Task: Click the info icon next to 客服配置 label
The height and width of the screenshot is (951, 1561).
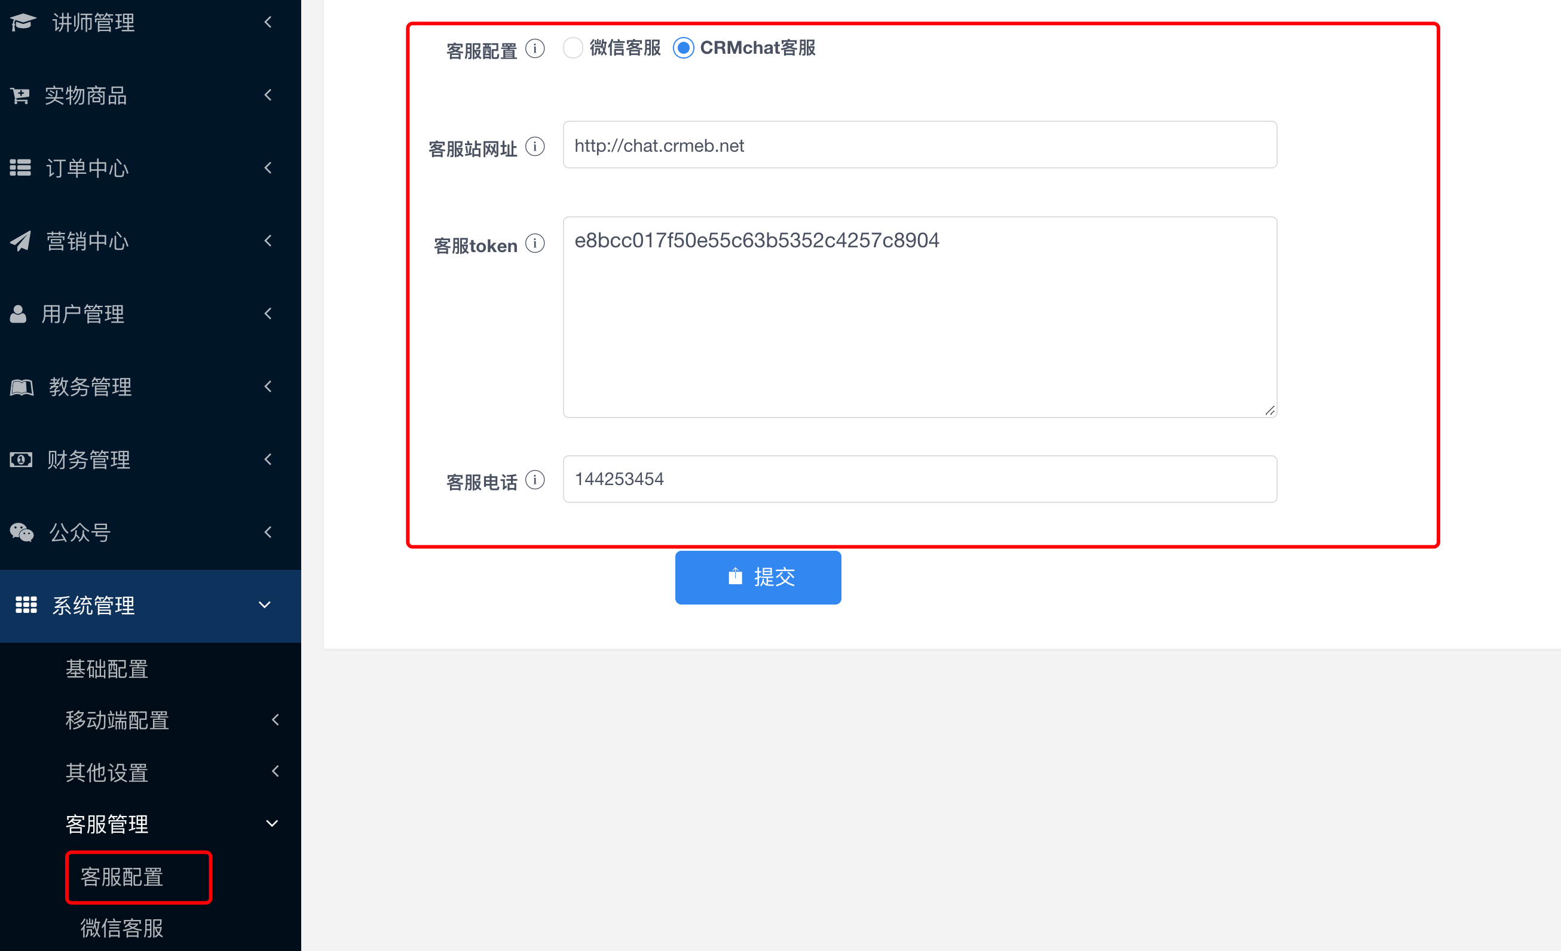Action: pos(535,49)
